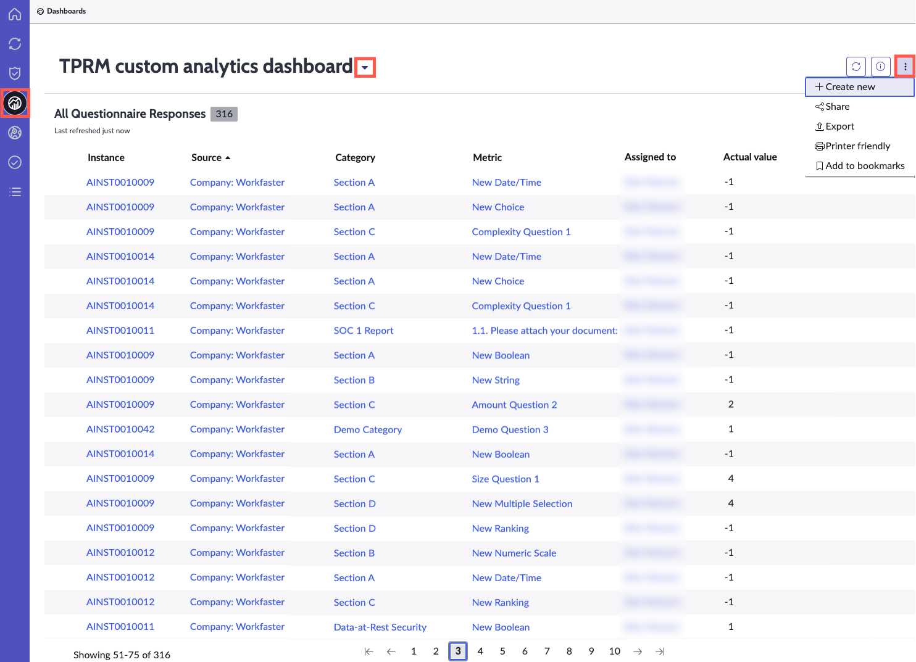Open the Amount Question 2 metric
The width and height of the screenshot is (916, 662).
514,405
